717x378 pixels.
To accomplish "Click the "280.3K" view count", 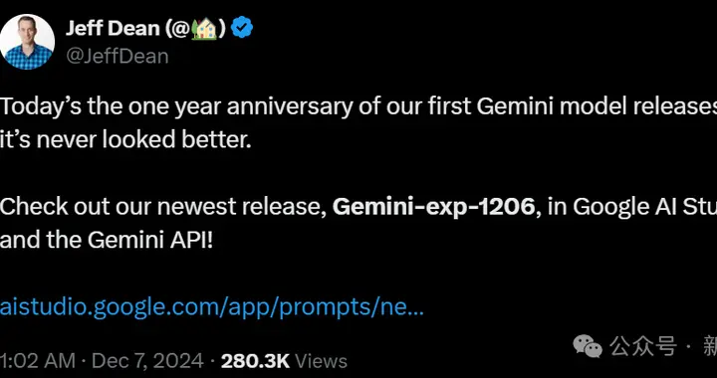I will point(255,361).
